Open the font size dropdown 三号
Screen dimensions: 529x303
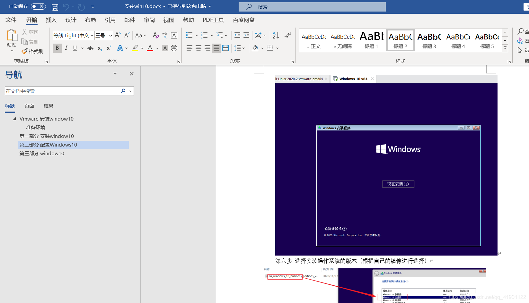pyautogui.click(x=110, y=35)
